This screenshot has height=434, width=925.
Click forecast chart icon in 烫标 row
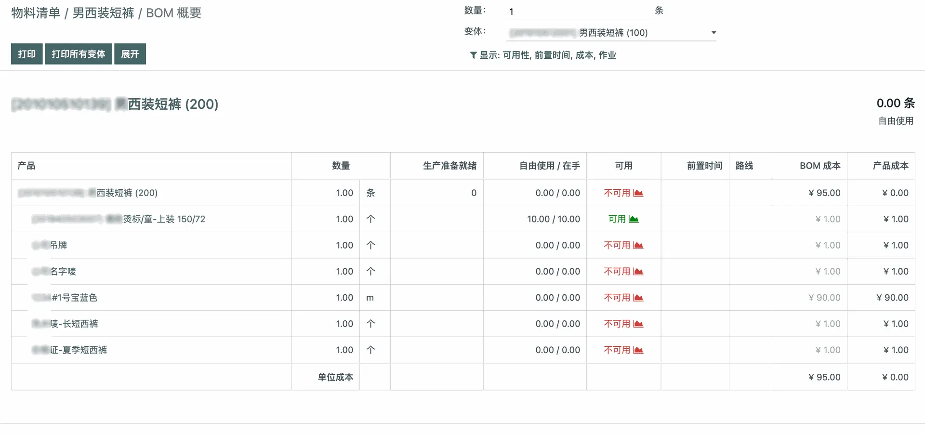tap(634, 219)
